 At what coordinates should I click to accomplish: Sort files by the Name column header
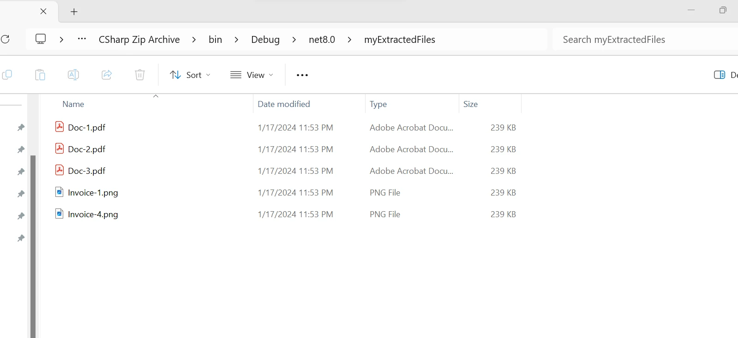[73, 104]
